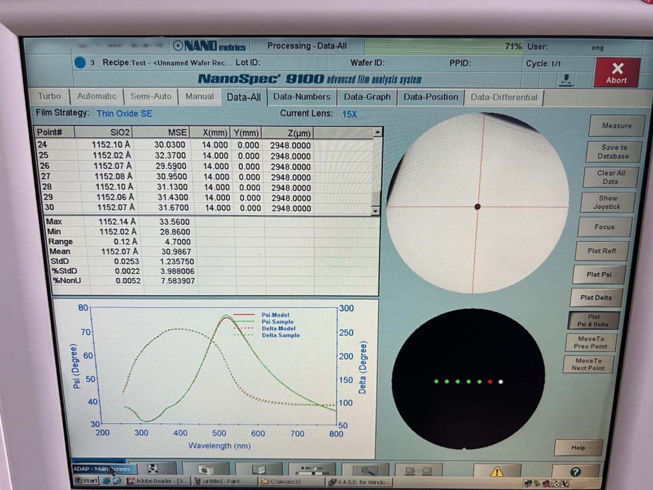
Task: Click the X(mm) column header
Action: [210, 133]
